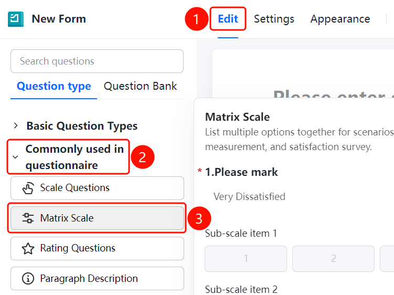Add a Rating Questions item
Viewport: 394px width, 295px height.
(97, 248)
